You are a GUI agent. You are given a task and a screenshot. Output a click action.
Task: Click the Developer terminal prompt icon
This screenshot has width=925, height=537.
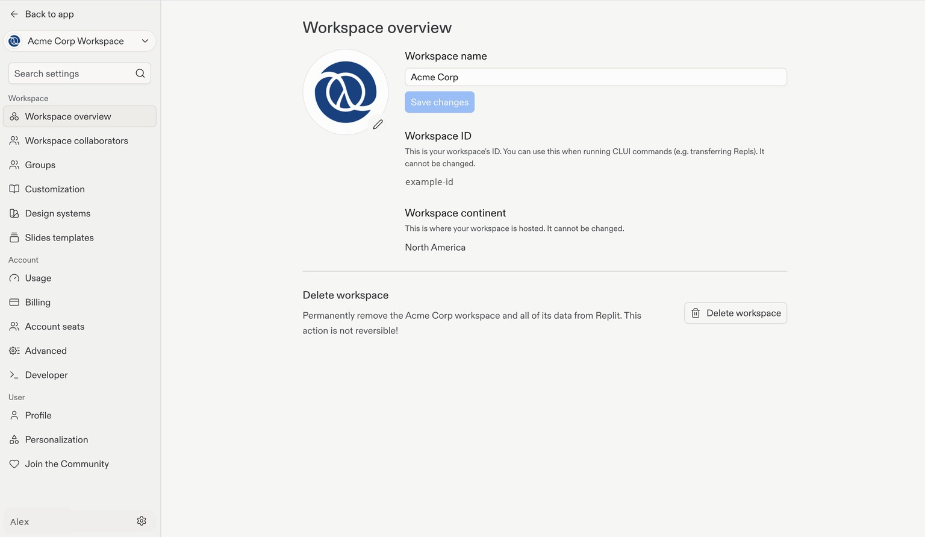[14, 375]
